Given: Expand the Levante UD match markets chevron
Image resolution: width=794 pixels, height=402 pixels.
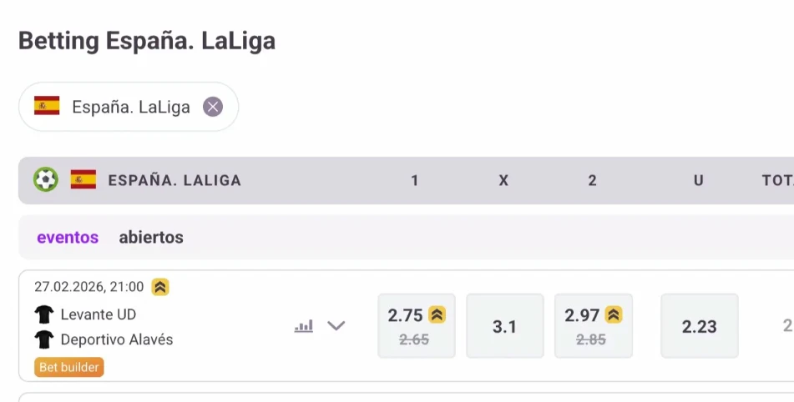Looking at the screenshot, I should point(336,326).
